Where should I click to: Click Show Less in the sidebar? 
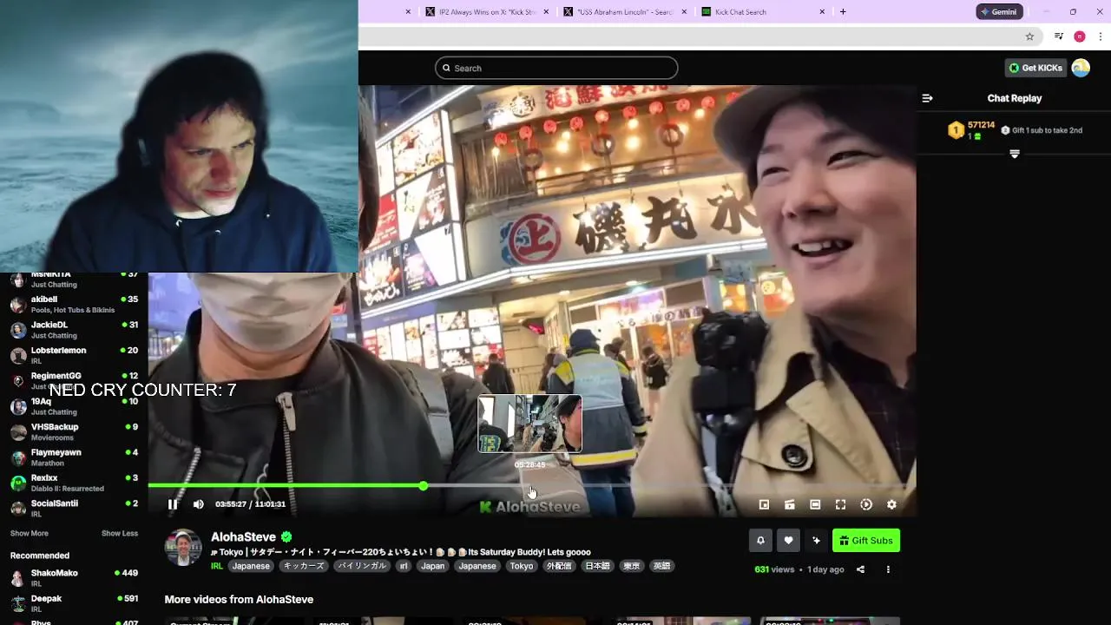(120, 533)
